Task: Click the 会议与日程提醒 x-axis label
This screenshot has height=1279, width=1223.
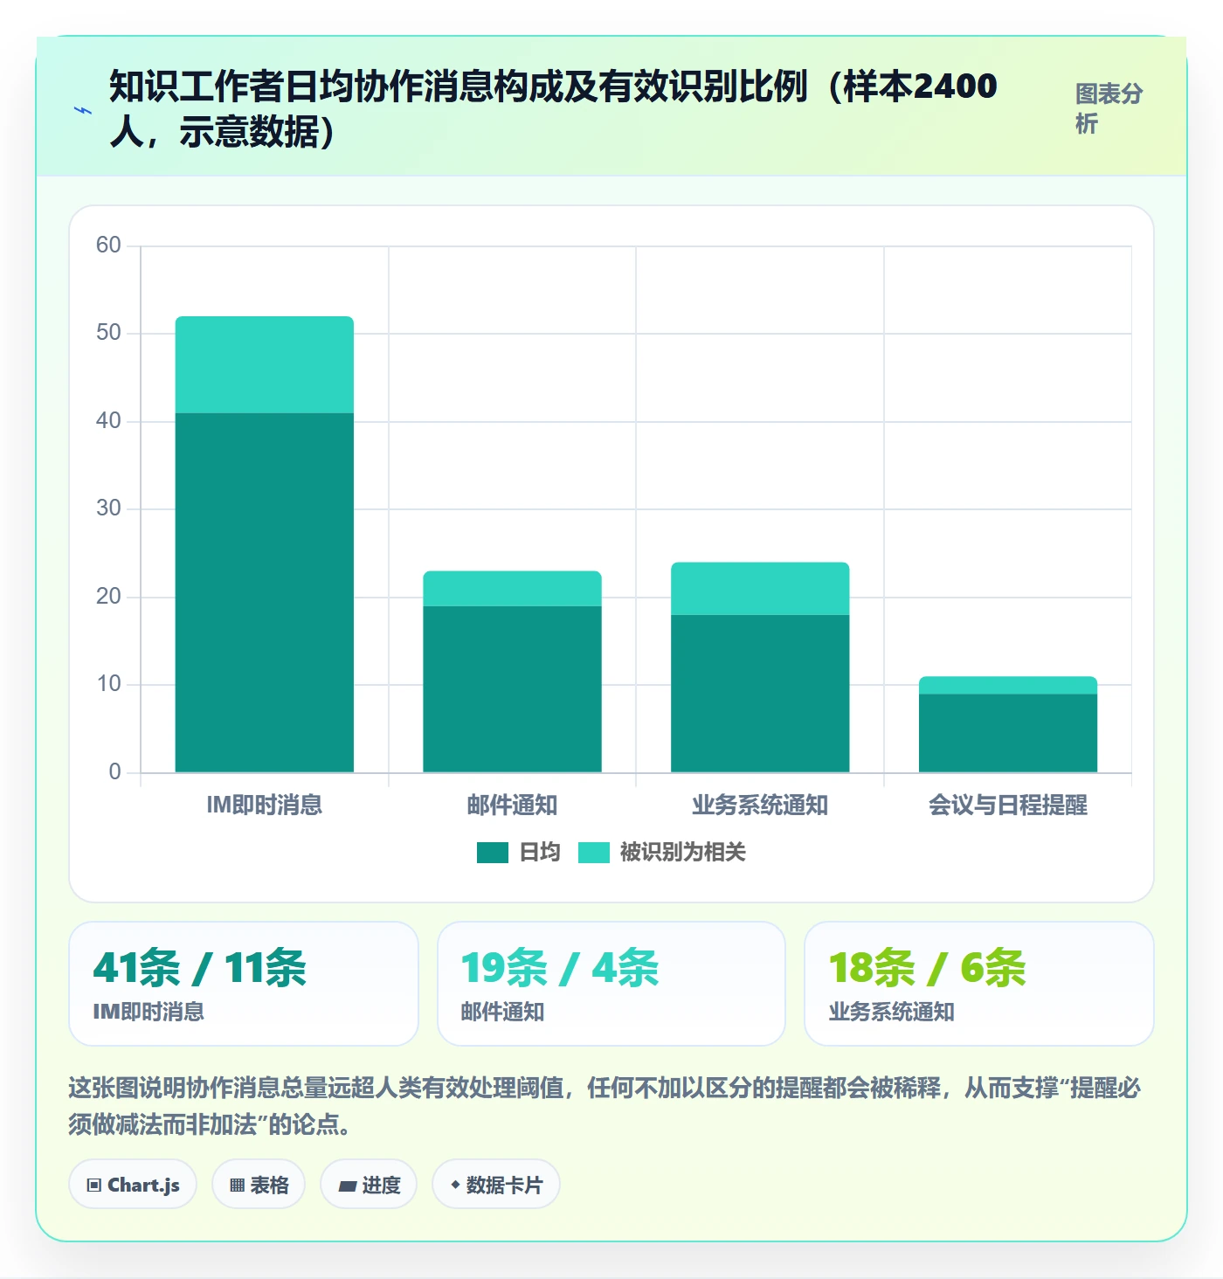Action: point(1008,805)
